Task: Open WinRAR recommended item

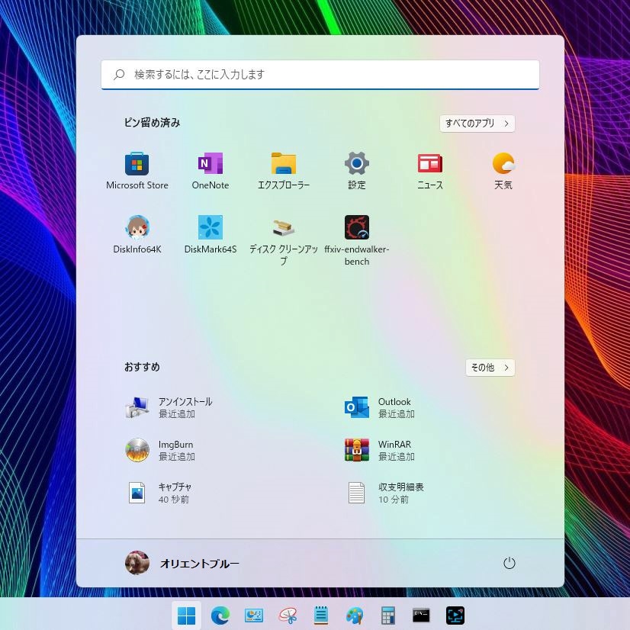Action: (380, 450)
